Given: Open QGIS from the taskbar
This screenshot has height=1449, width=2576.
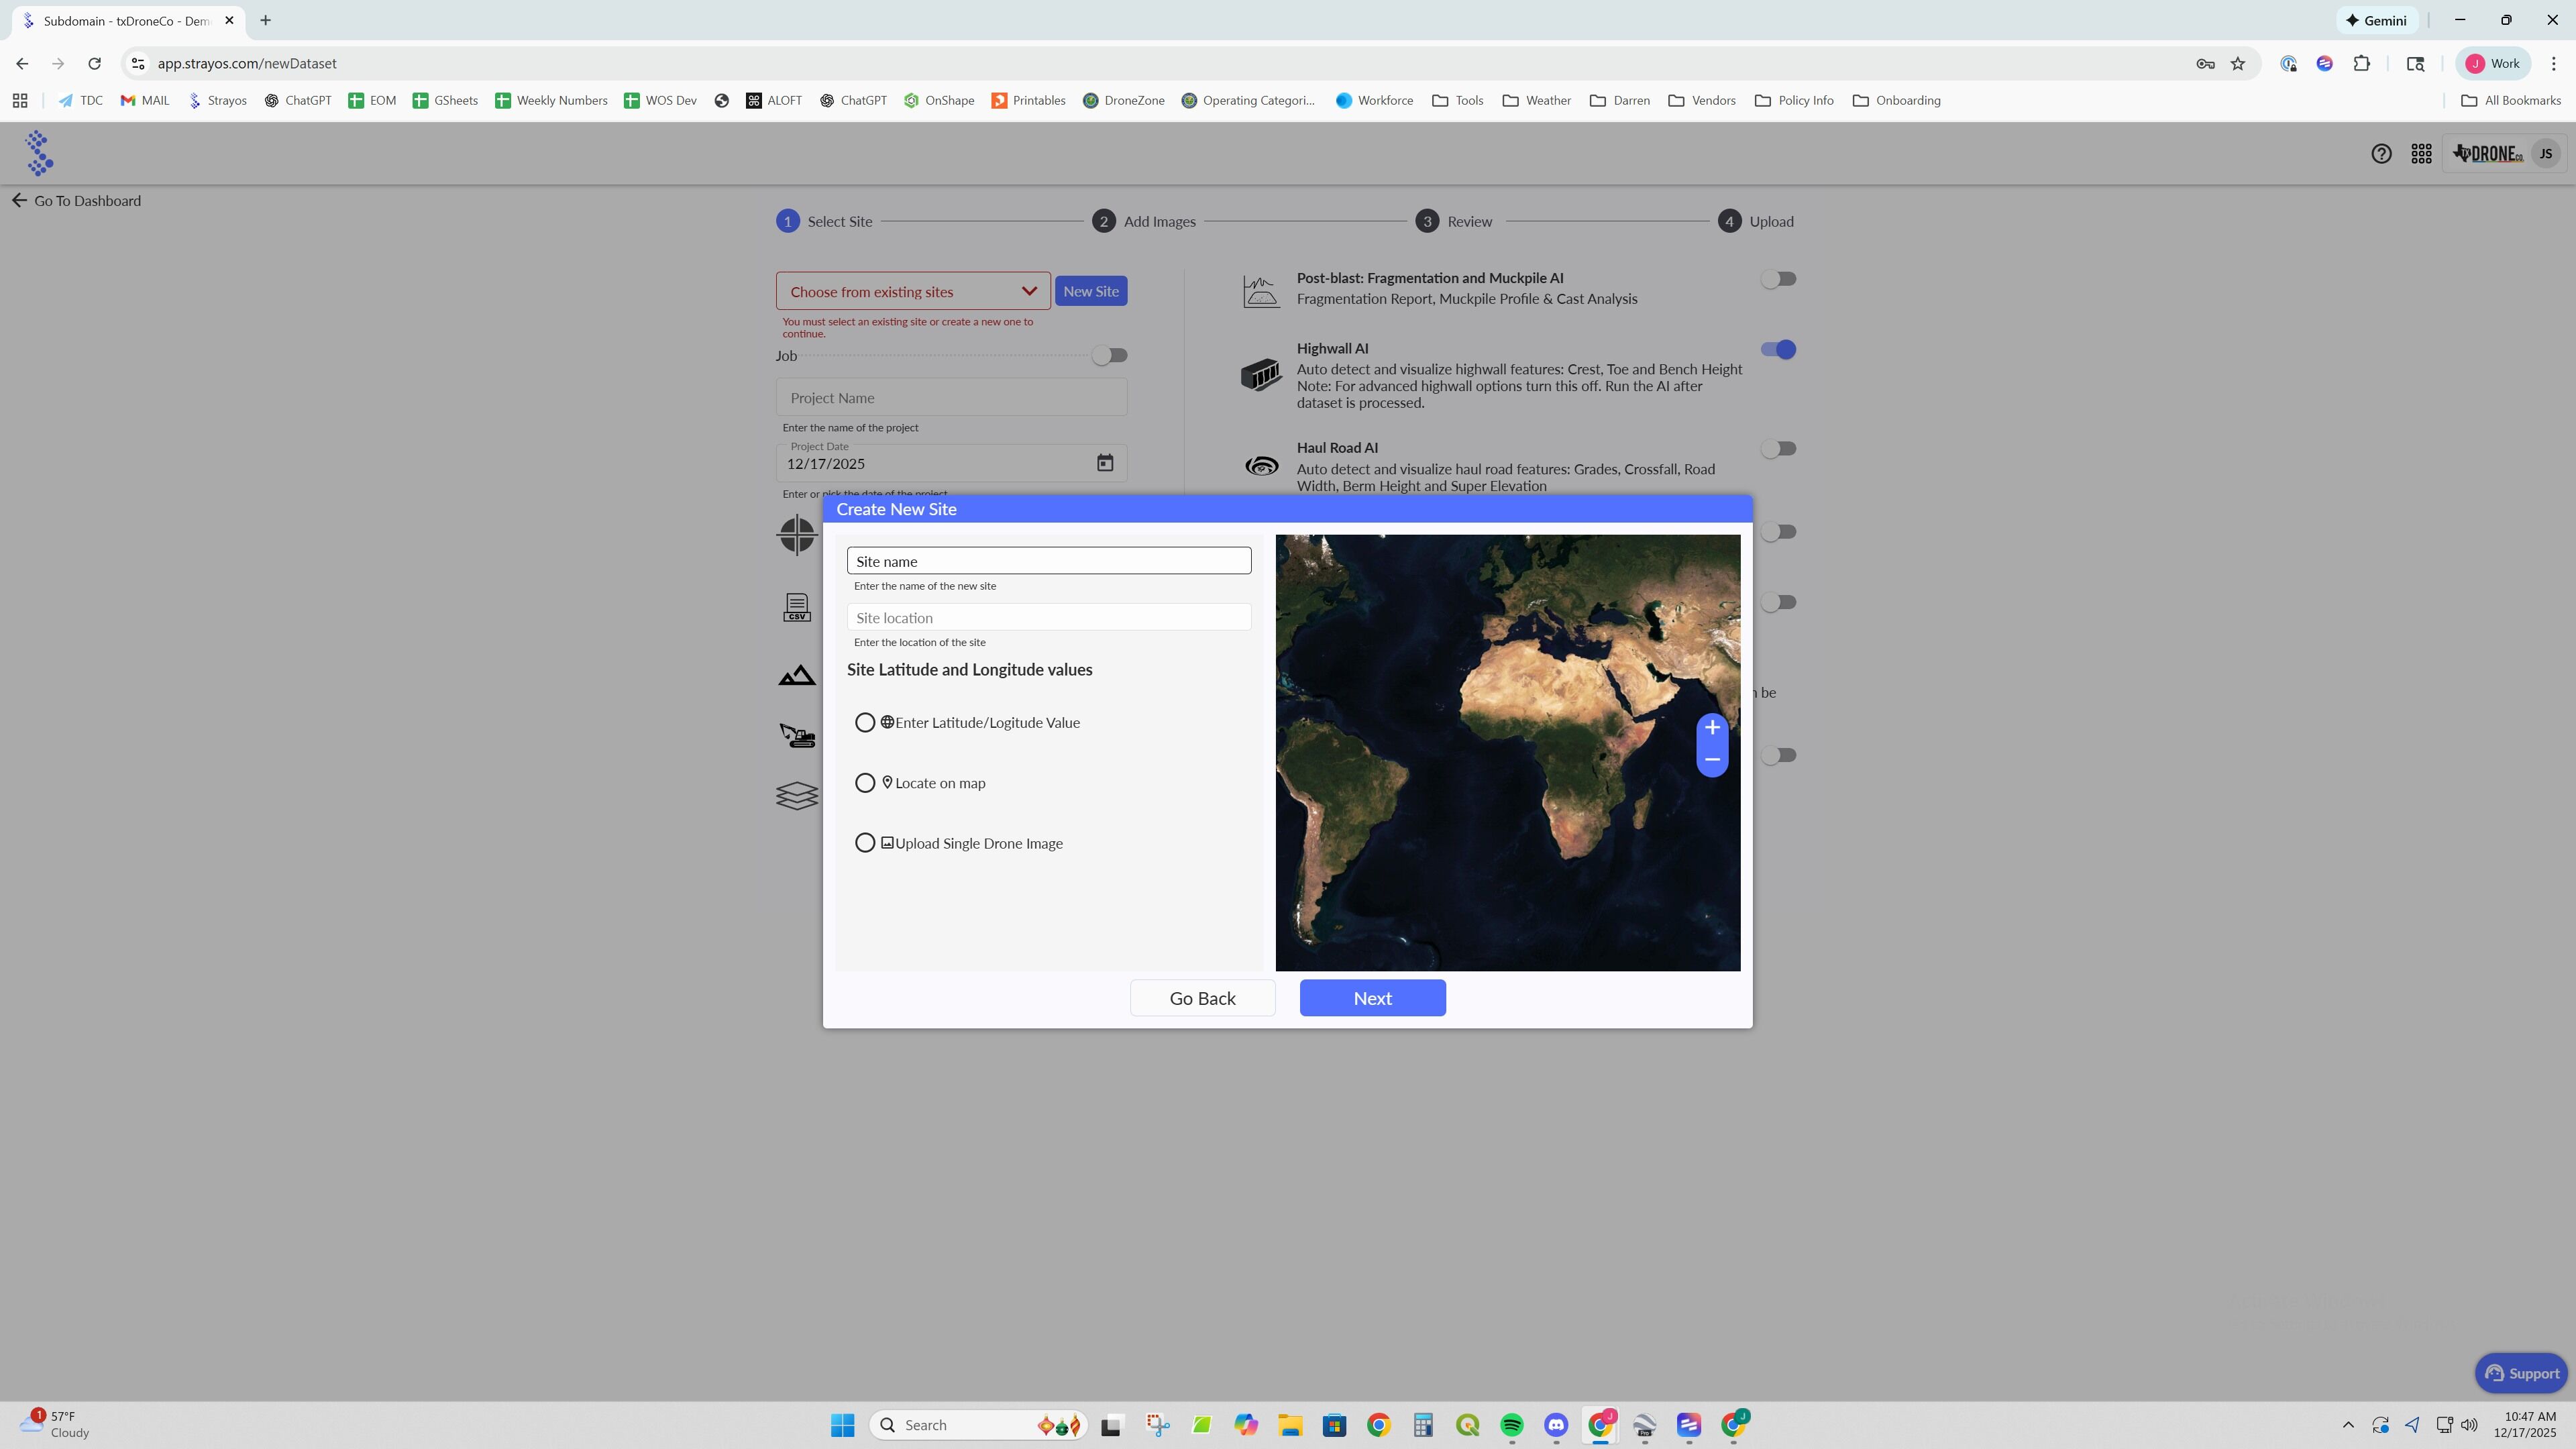Looking at the screenshot, I should pyautogui.click(x=1467, y=1425).
